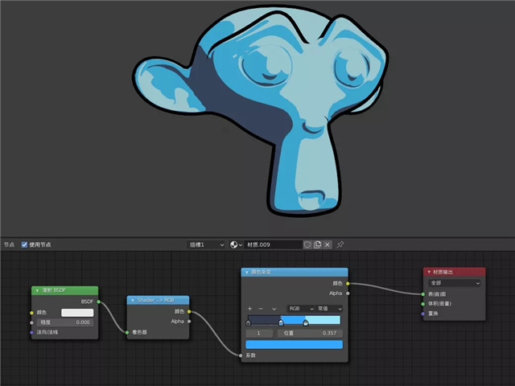Select the third light-blue color stop handle
Screen dimensions: 515x386
(306, 323)
